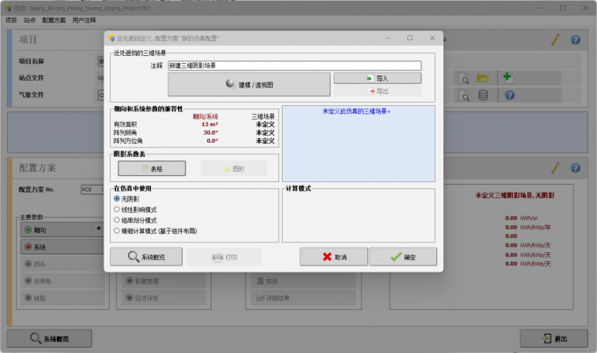Cancel the dialog with 取消
Screen dimensions: 597x353
(334, 257)
